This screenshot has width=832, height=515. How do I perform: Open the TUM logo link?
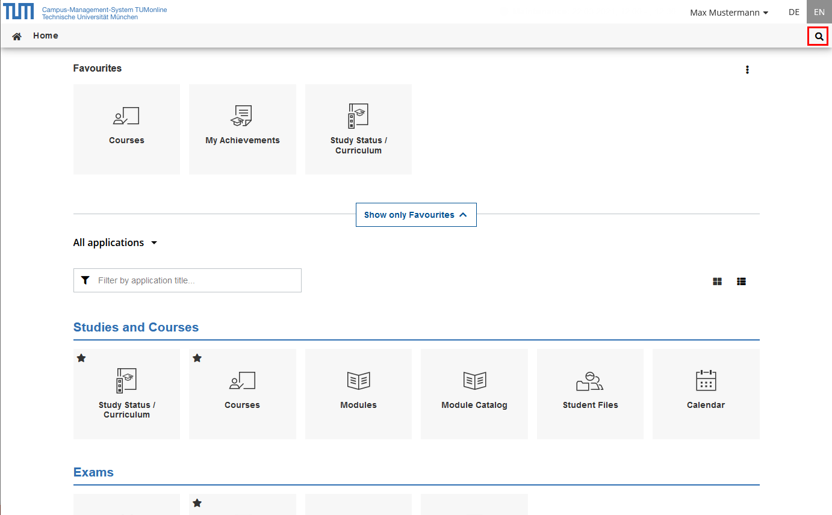point(19,11)
